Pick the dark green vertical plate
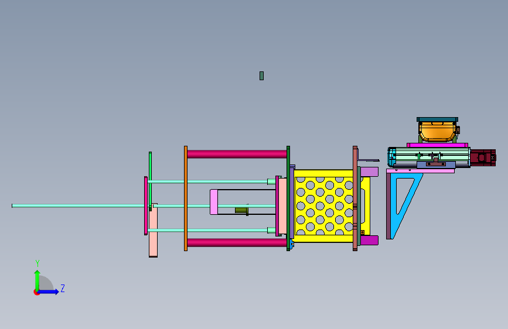This screenshot has height=329, width=508. pos(288,198)
